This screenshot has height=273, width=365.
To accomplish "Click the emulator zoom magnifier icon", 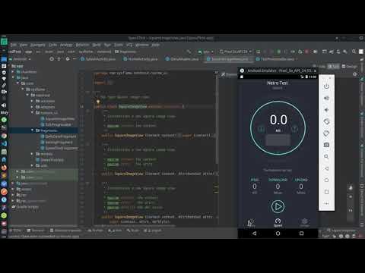I will tap(326, 157).
